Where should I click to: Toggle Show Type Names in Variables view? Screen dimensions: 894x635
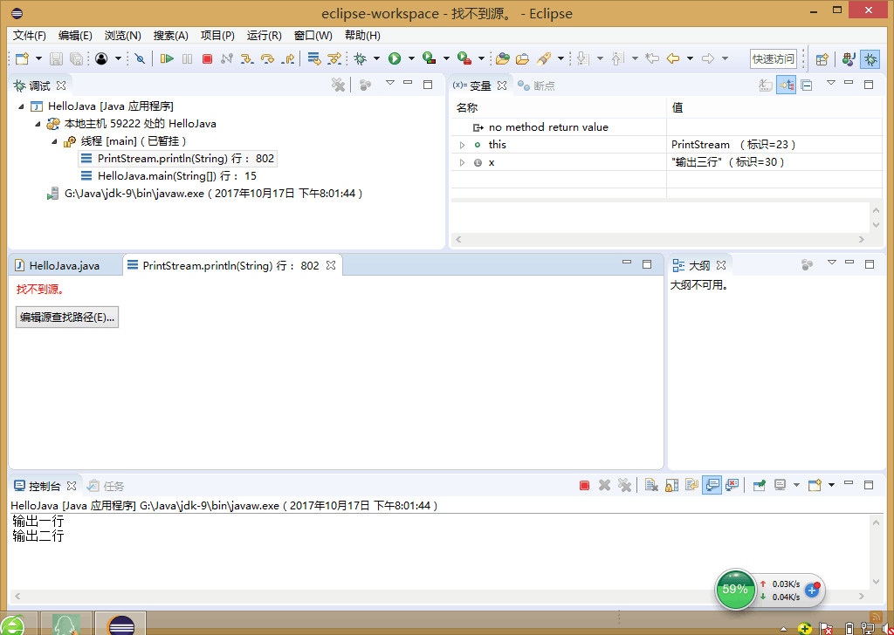tap(766, 85)
